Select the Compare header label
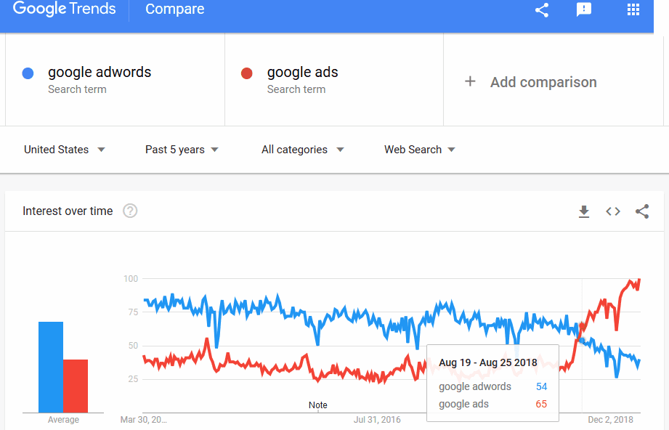This screenshot has height=430, width=669. [x=174, y=9]
